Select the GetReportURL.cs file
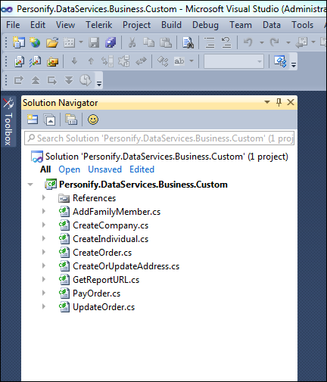Viewport: 327px width, 382px height. click(106, 280)
